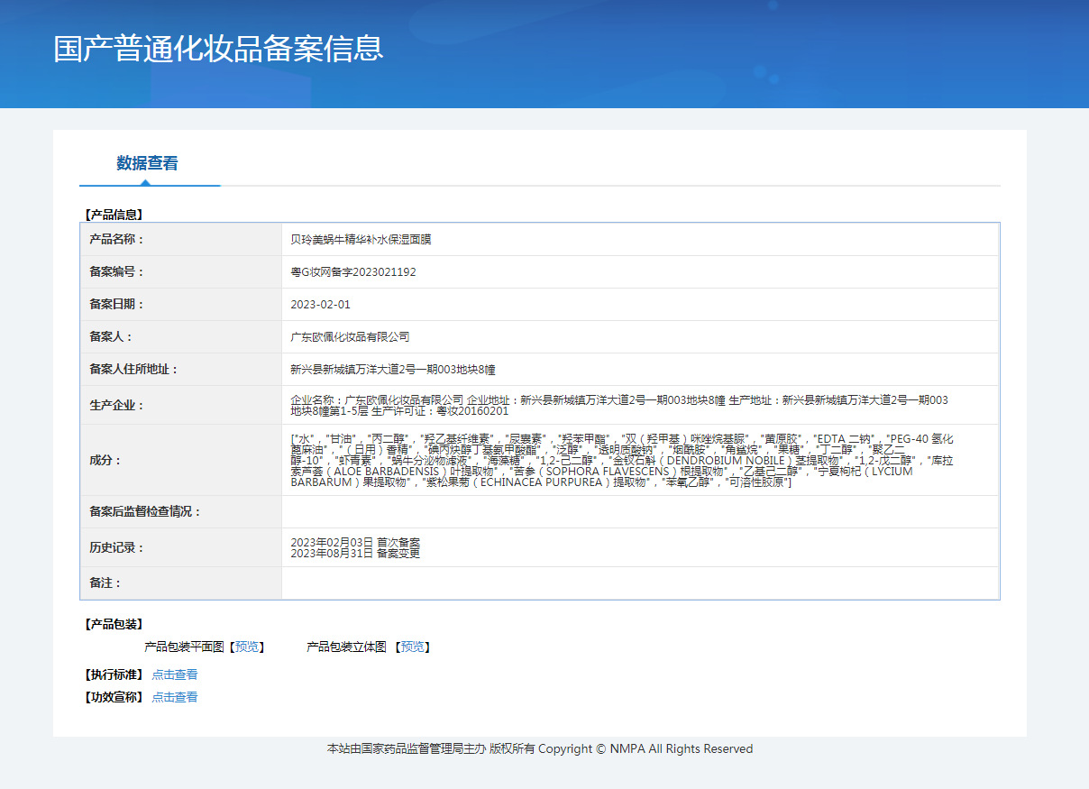Click the 备案人住所地址 address value
This screenshot has width=1089, height=789.
coord(393,370)
